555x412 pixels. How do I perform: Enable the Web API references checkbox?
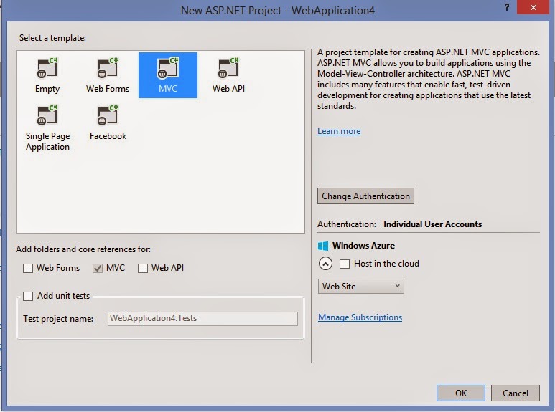click(x=143, y=268)
